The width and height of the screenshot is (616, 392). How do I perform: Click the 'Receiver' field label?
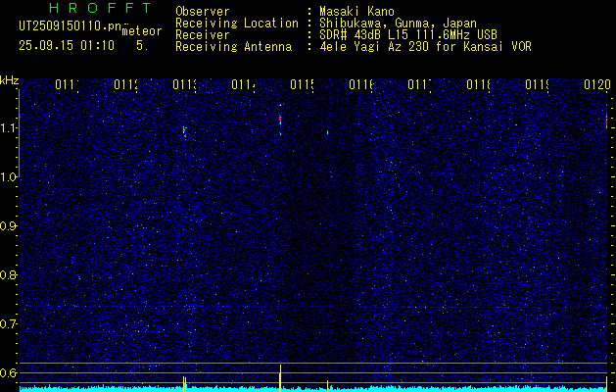coord(203,35)
